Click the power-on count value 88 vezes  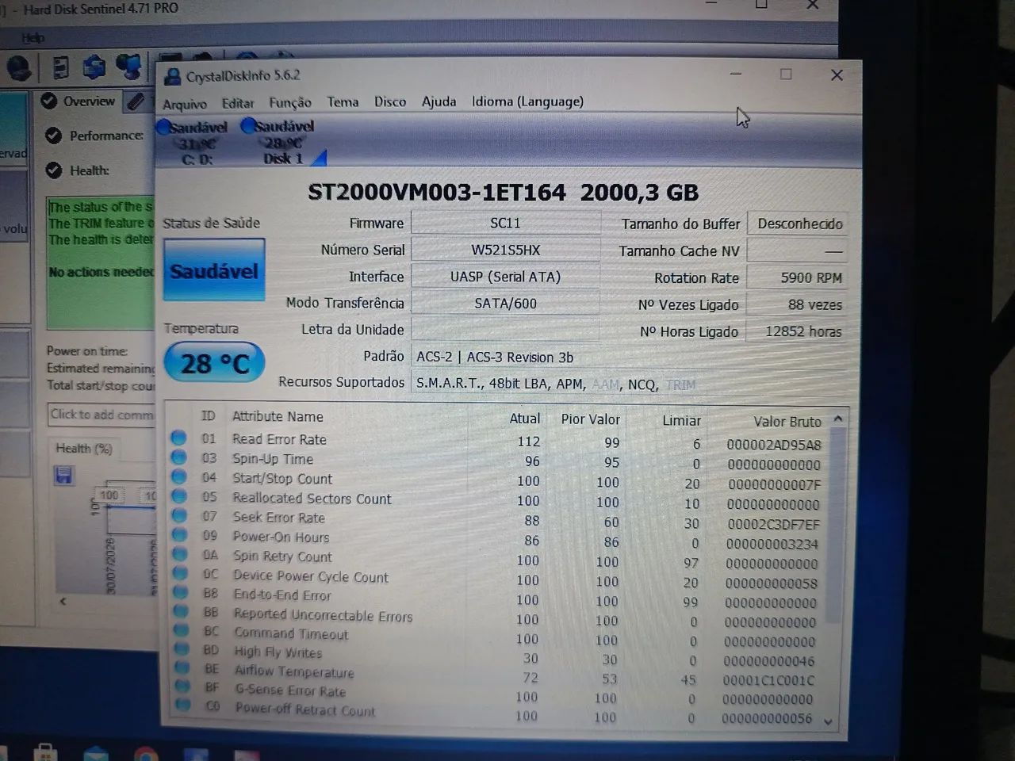pyautogui.click(x=797, y=305)
